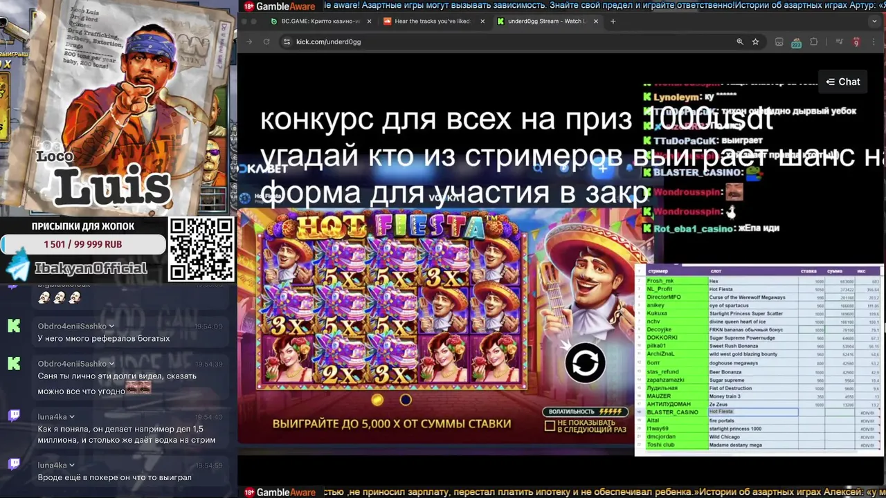The width and height of the screenshot is (886, 498).
Task: Click IbakyanOfficial channel label
Action: 91,268
